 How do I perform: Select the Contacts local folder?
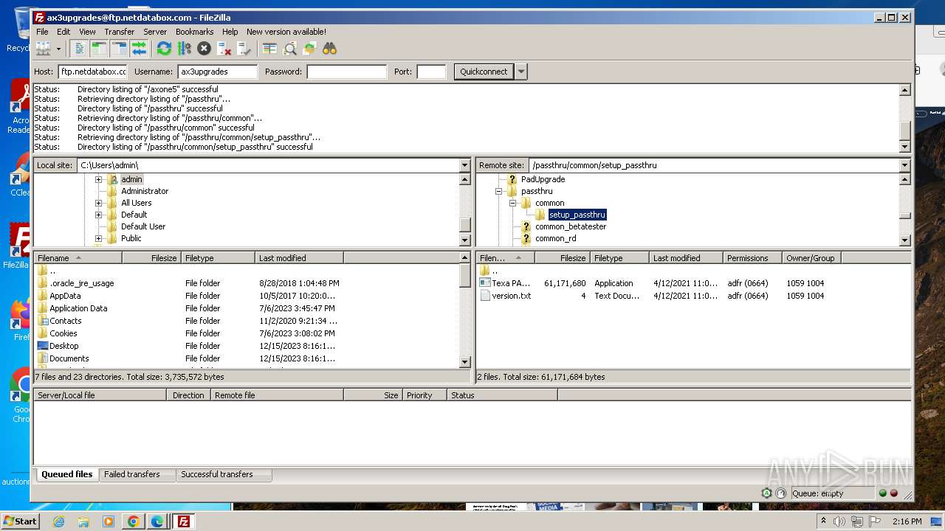pyautogui.click(x=65, y=321)
